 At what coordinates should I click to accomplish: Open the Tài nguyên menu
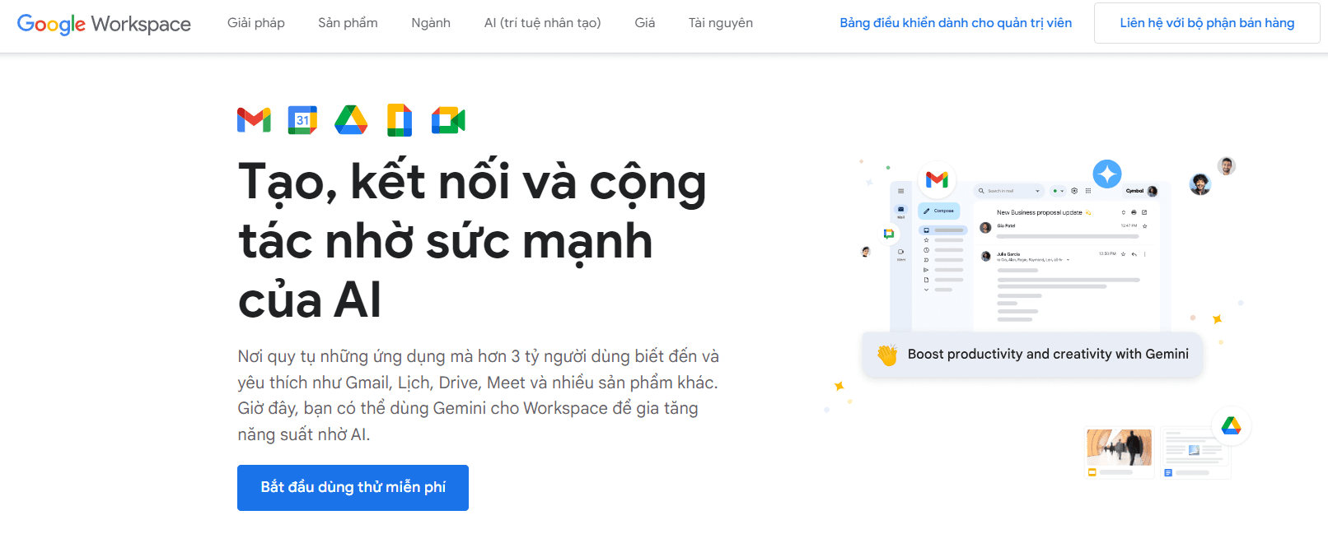[721, 23]
